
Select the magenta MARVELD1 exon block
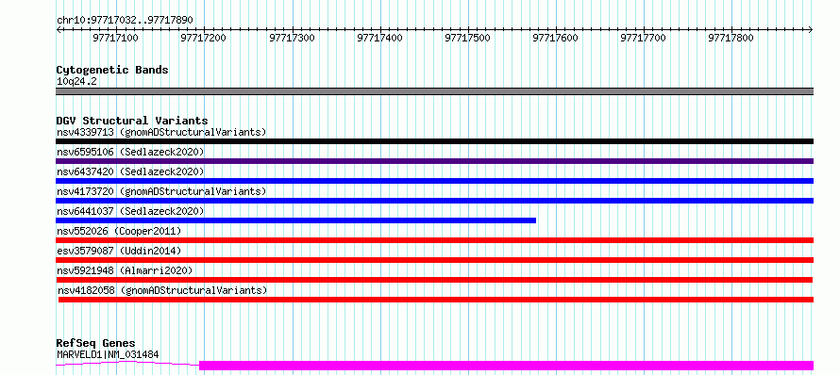pyautogui.click(x=506, y=366)
